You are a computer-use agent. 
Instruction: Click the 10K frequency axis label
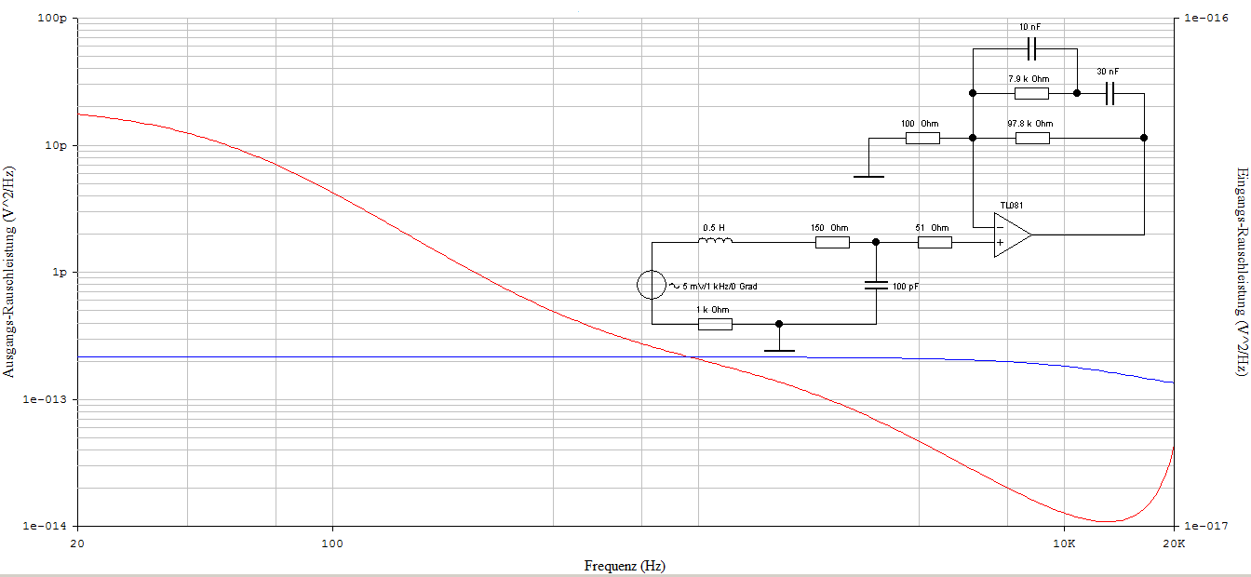coord(1064,543)
